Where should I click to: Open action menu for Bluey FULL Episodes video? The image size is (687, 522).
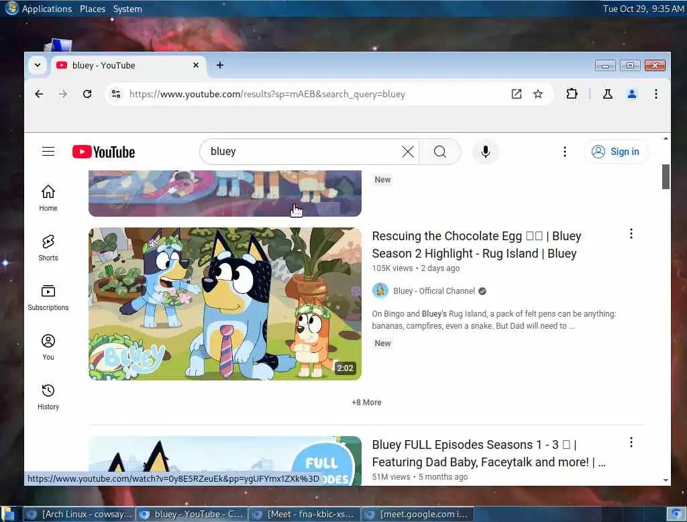tap(631, 442)
